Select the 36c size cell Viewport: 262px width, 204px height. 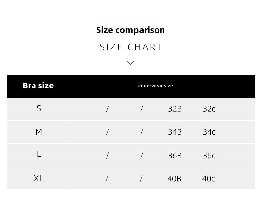coord(209,155)
